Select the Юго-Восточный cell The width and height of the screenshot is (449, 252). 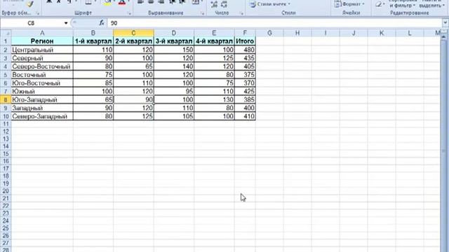coord(42,83)
